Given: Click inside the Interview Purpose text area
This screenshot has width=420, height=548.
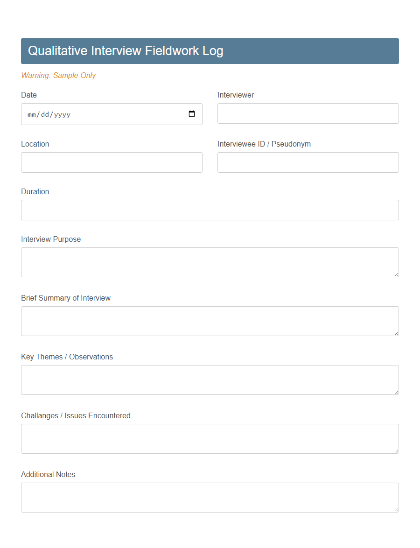Looking at the screenshot, I should [x=210, y=261].
